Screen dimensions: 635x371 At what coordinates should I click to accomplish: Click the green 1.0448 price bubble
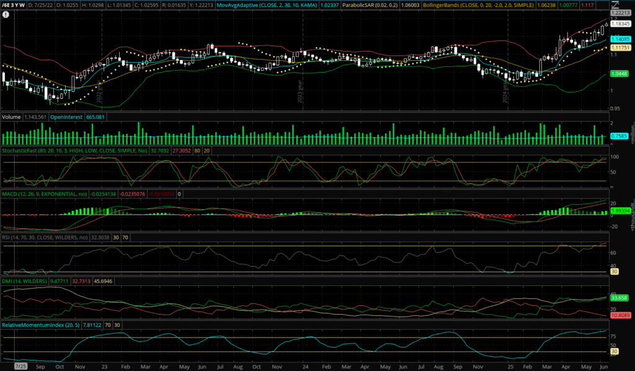pos(619,74)
